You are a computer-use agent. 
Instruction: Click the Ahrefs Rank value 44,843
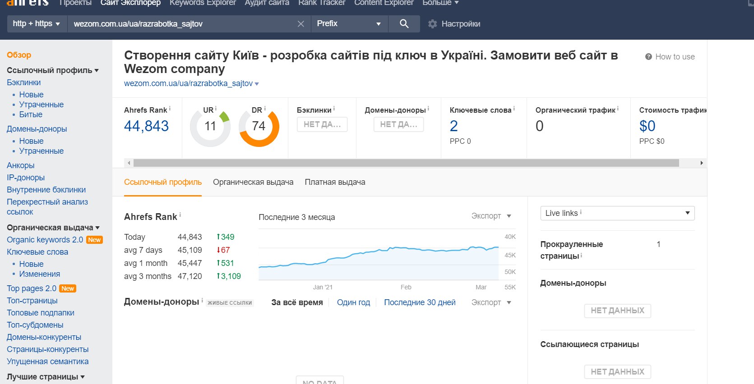[146, 126]
